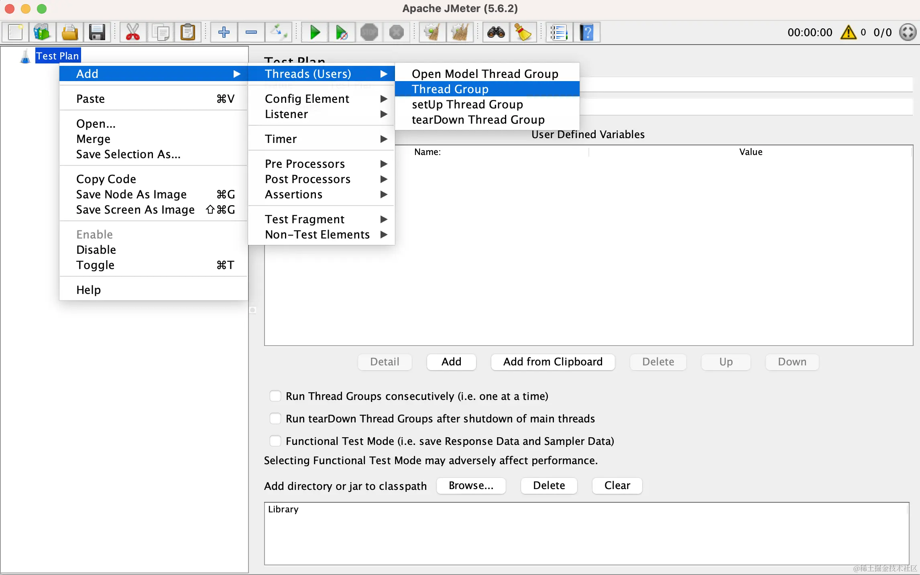Click the Reset search brush icon
Screen dimensions: 920x575
[x=523, y=32]
